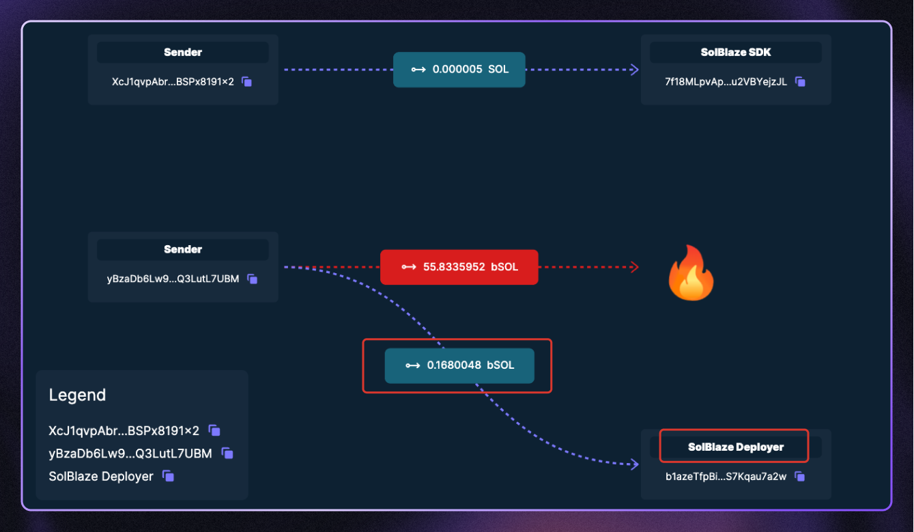The height and width of the screenshot is (532, 914).
Task: Select the red 55.8335952 bSOL burn pill
Action: (x=459, y=267)
